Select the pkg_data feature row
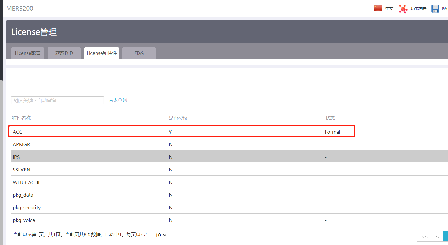Image resolution: width=448 pixels, height=245 pixels. (229, 195)
